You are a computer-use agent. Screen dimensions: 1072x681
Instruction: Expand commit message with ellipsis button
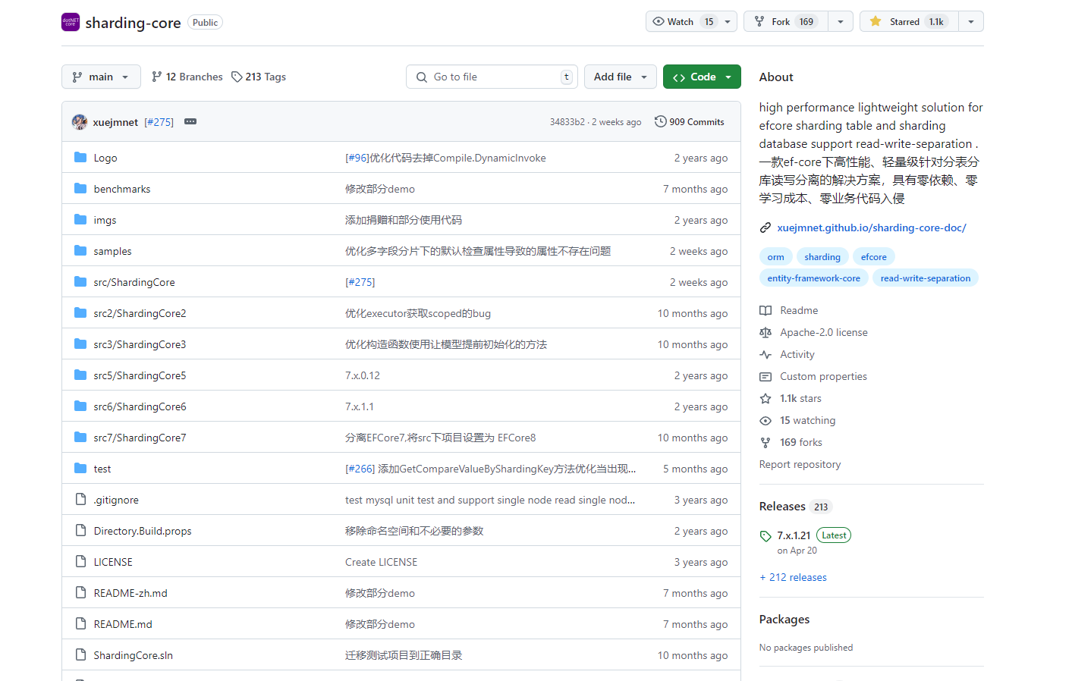coord(190,121)
